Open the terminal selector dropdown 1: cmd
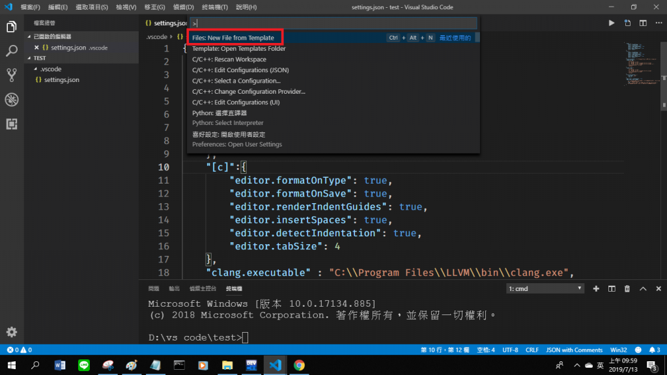The height and width of the screenshot is (375, 667). [545, 288]
